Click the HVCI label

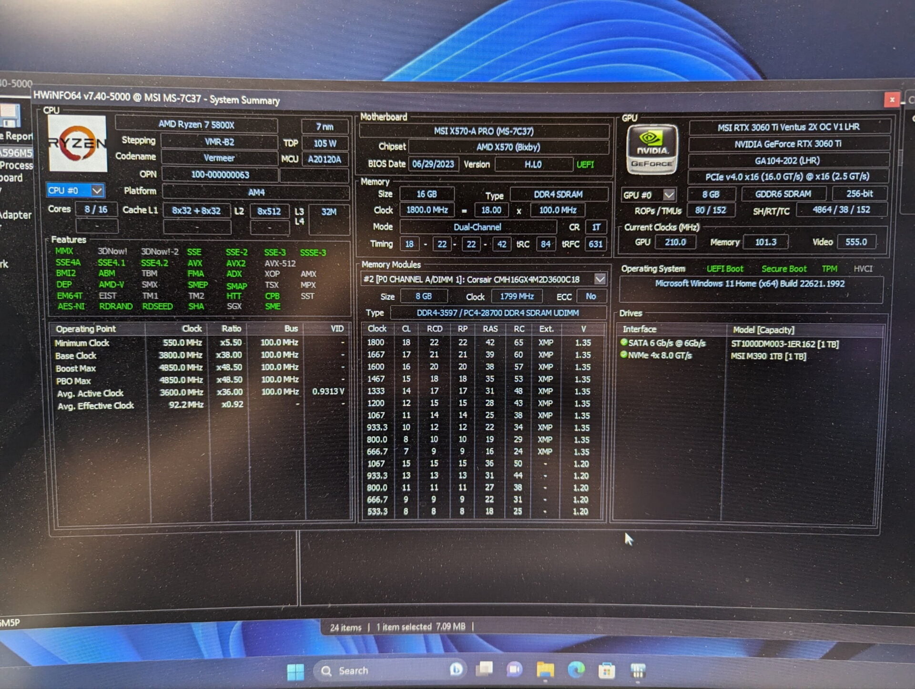[x=863, y=269]
